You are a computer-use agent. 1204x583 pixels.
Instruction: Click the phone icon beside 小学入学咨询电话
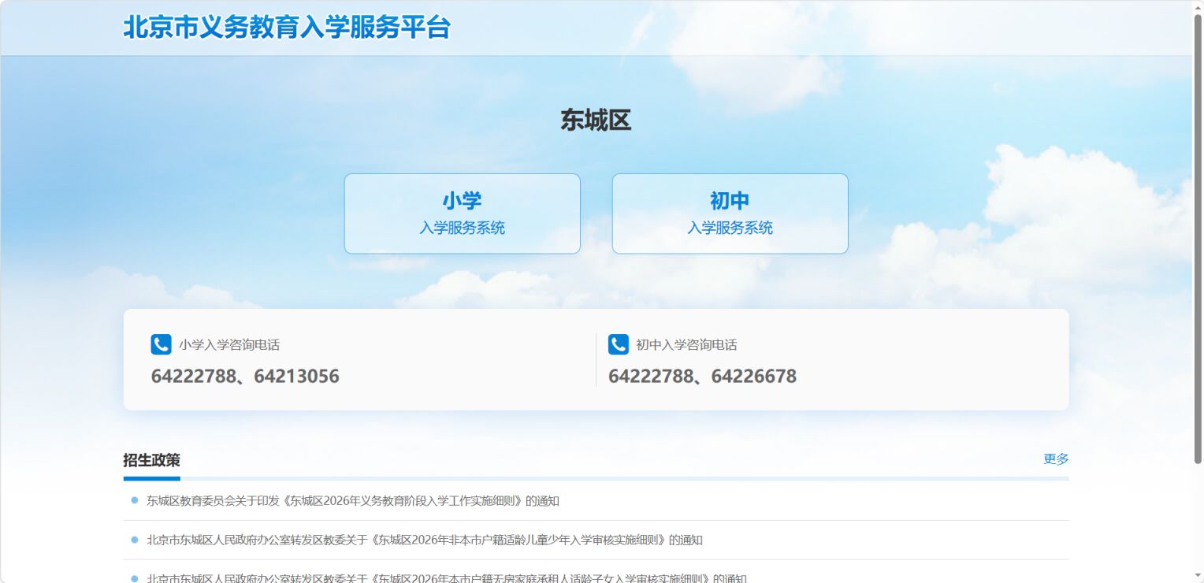click(x=161, y=344)
